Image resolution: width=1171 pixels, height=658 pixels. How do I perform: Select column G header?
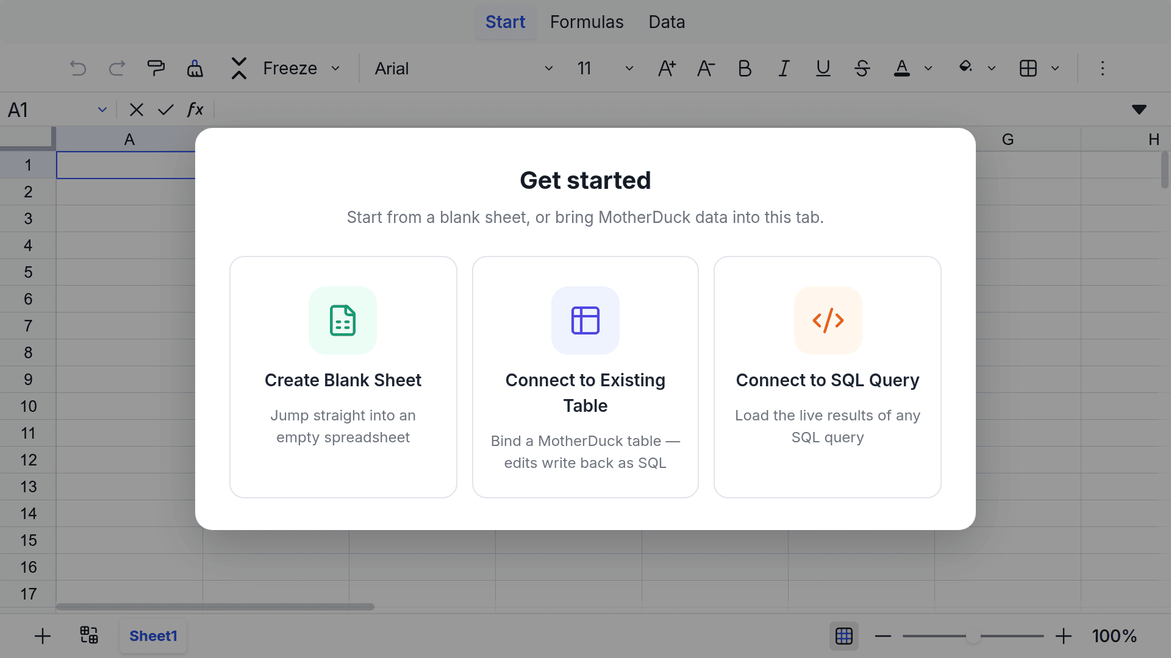coord(1008,140)
